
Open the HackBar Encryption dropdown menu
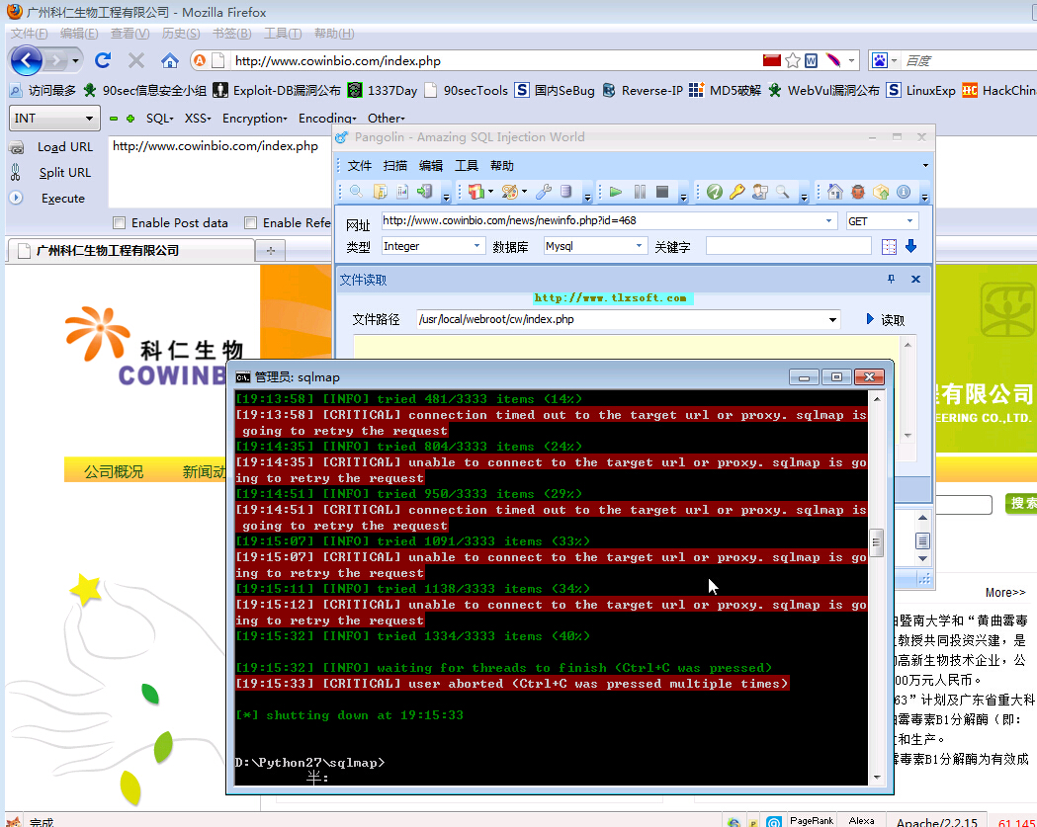255,119
